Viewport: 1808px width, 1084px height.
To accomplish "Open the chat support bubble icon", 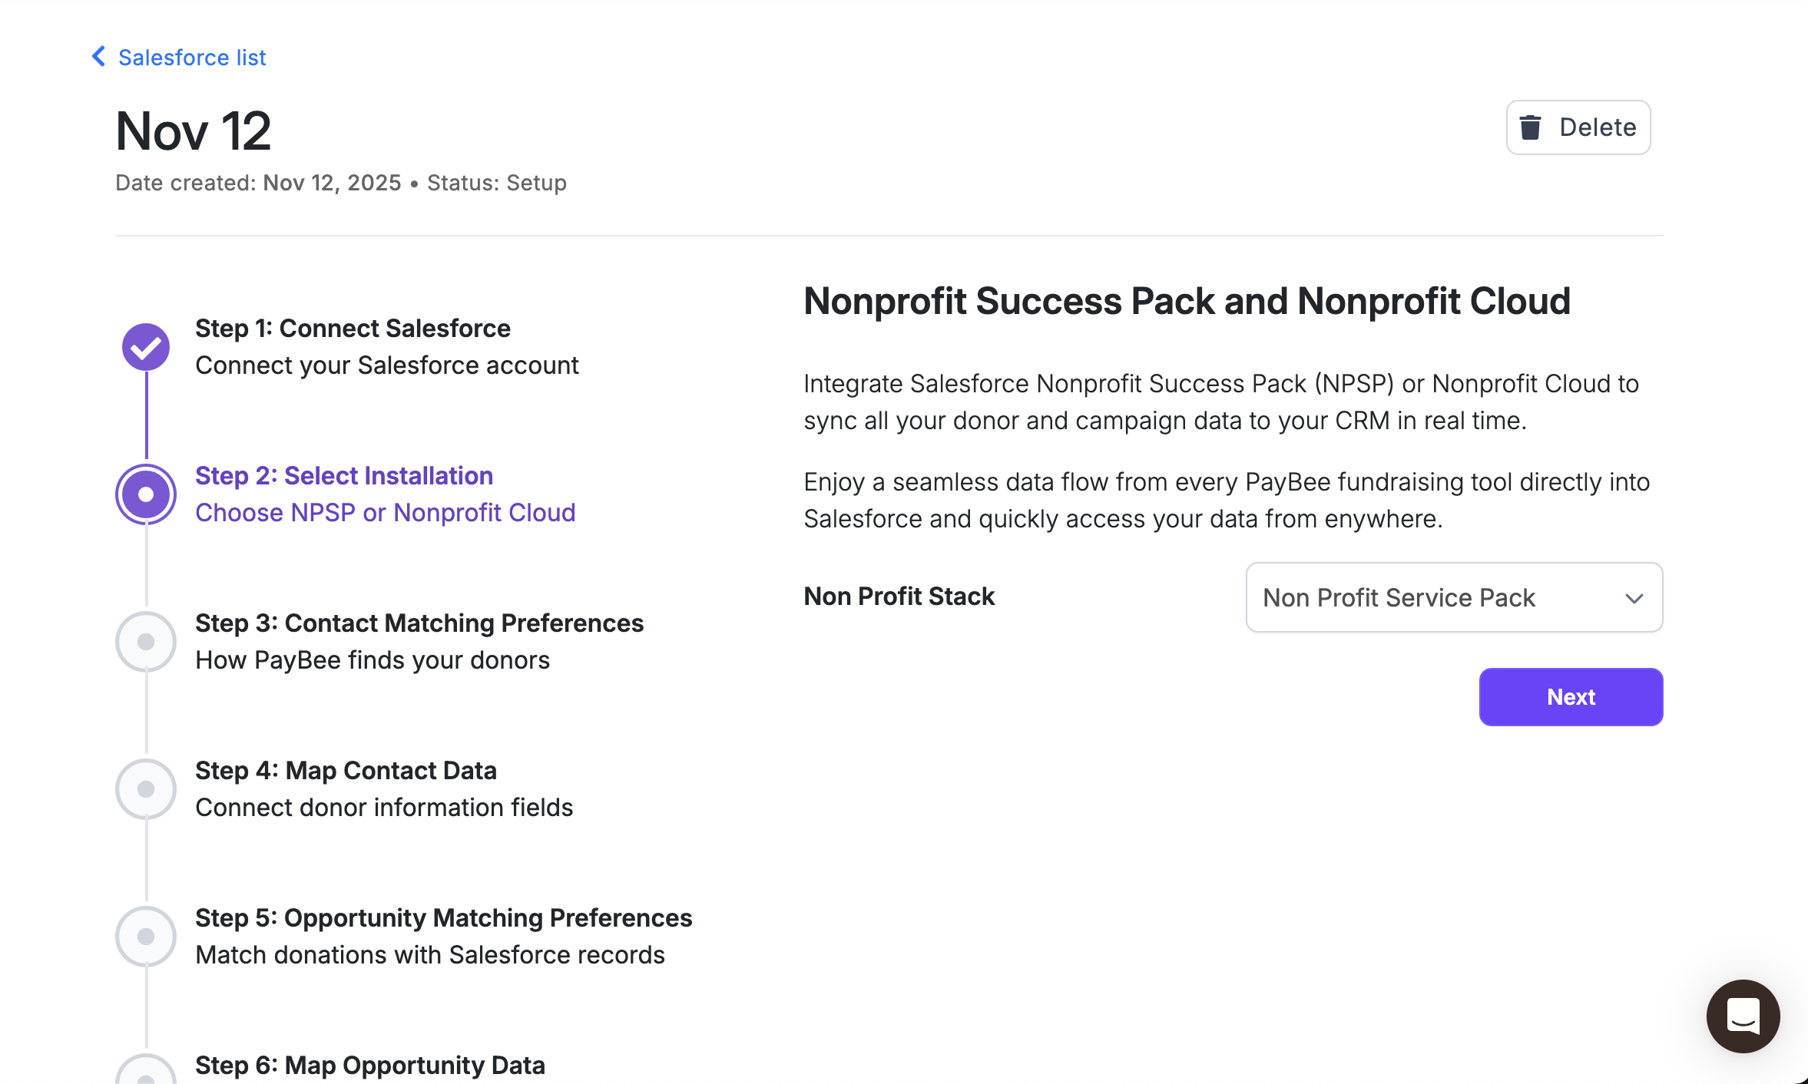I will (1743, 1016).
